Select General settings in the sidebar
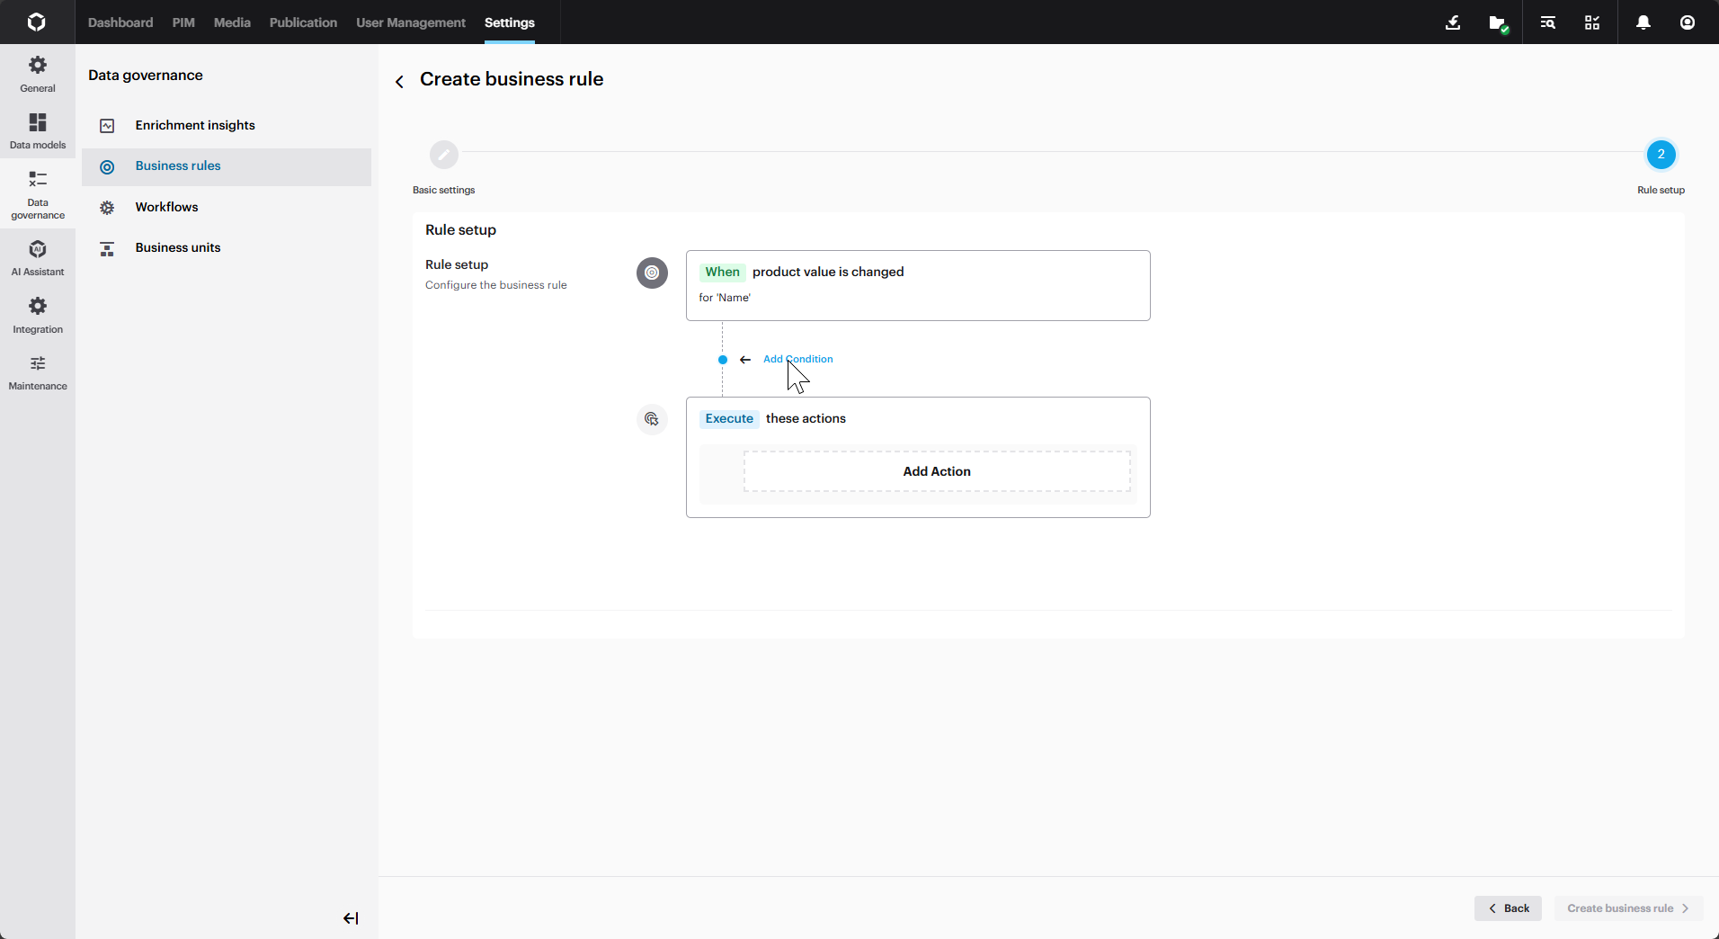Image resolution: width=1719 pixels, height=939 pixels. pos(36,73)
